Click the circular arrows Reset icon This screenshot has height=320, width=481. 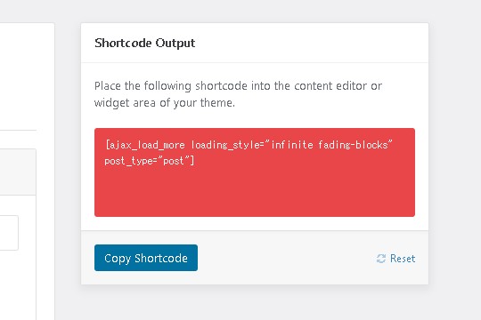[381, 259]
